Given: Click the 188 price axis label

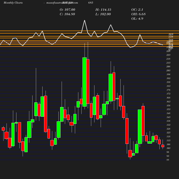Looking at the screenshot, I should click(x=168, y=82).
